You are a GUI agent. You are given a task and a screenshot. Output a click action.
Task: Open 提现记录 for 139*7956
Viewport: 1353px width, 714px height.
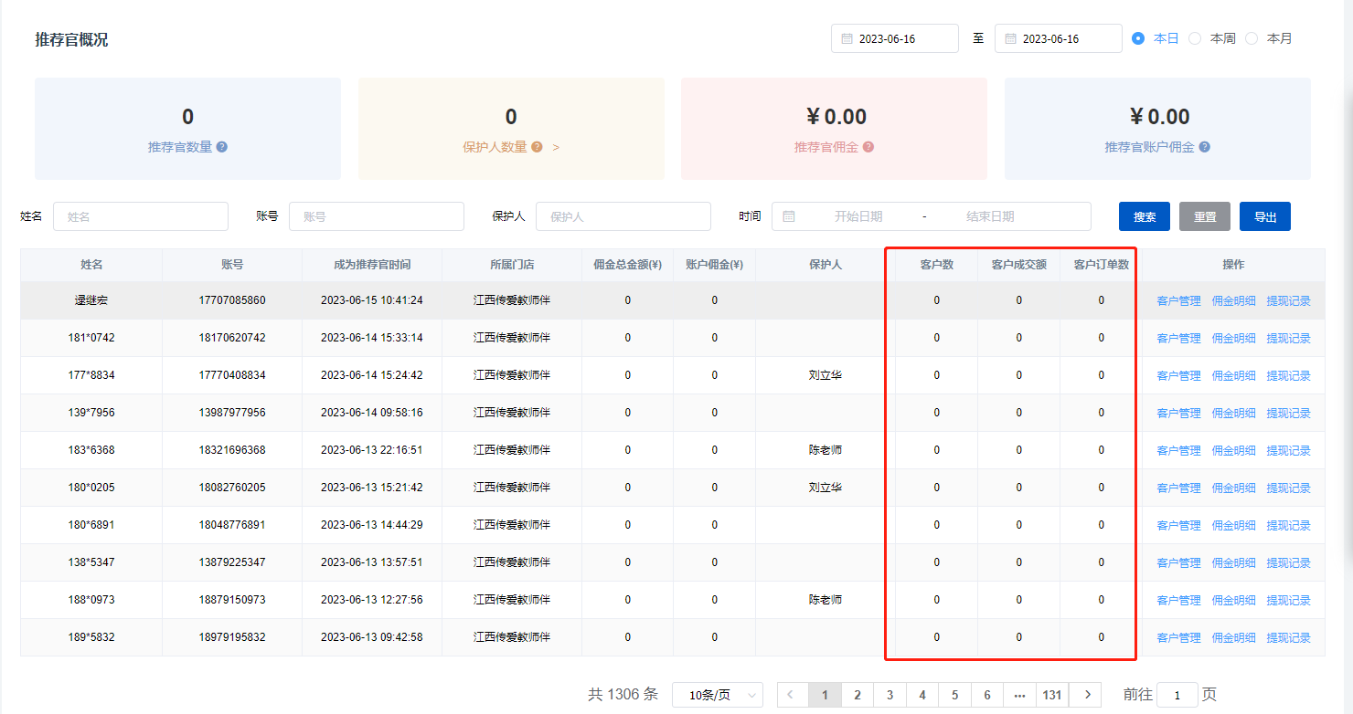click(x=1288, y=413)
